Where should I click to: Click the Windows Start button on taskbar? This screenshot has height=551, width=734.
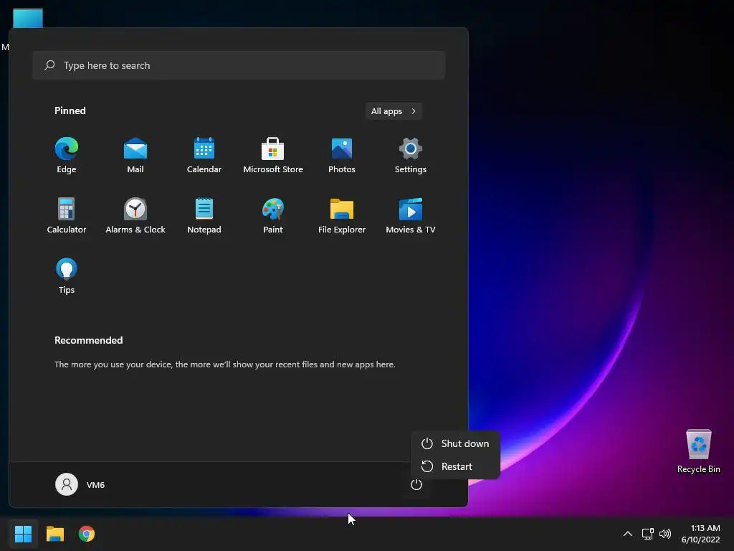point(23,534)
